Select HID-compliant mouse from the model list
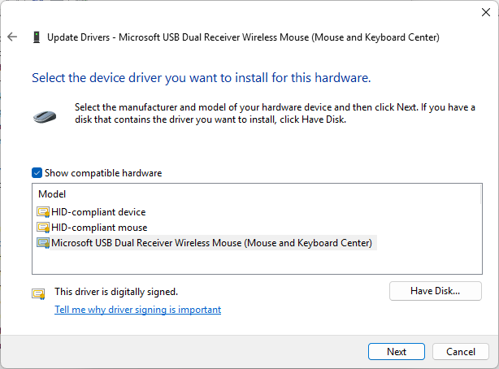Image resolution: width=499 pixels, height=369 pixels. coord(99,228)
